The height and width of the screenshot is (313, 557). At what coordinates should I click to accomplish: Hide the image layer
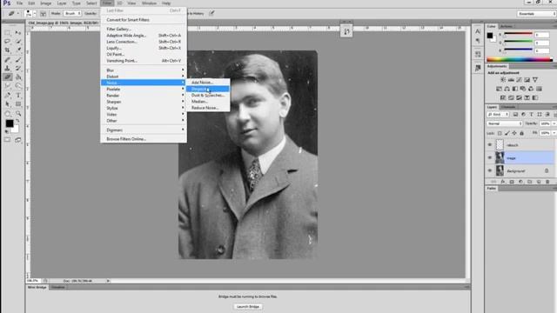490,157
